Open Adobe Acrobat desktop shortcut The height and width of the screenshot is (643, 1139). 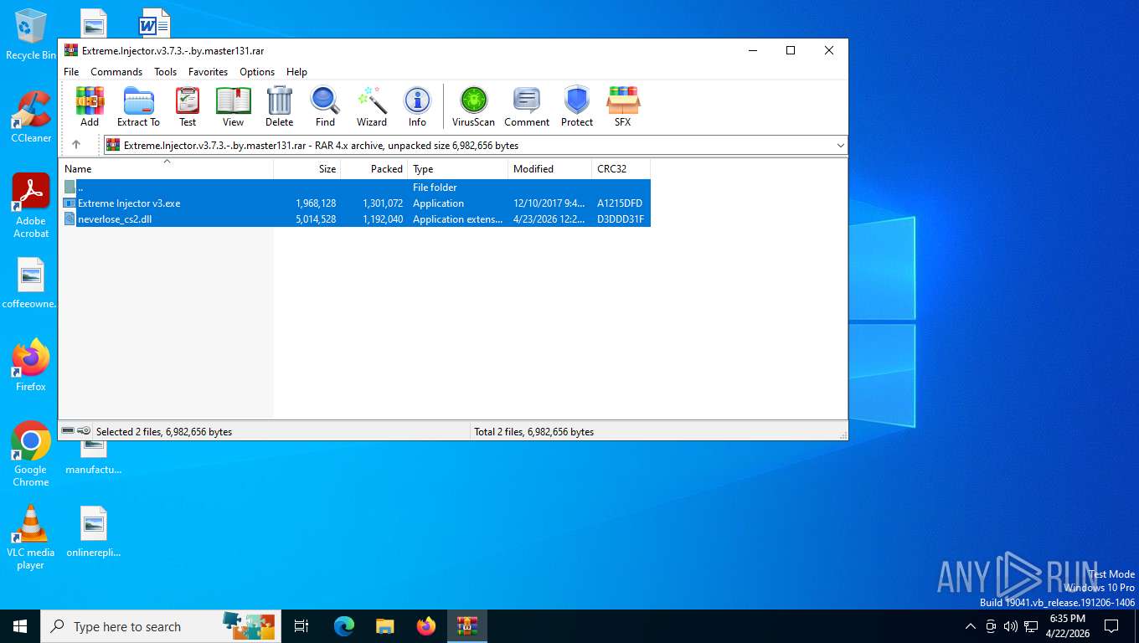coord(31,206)
